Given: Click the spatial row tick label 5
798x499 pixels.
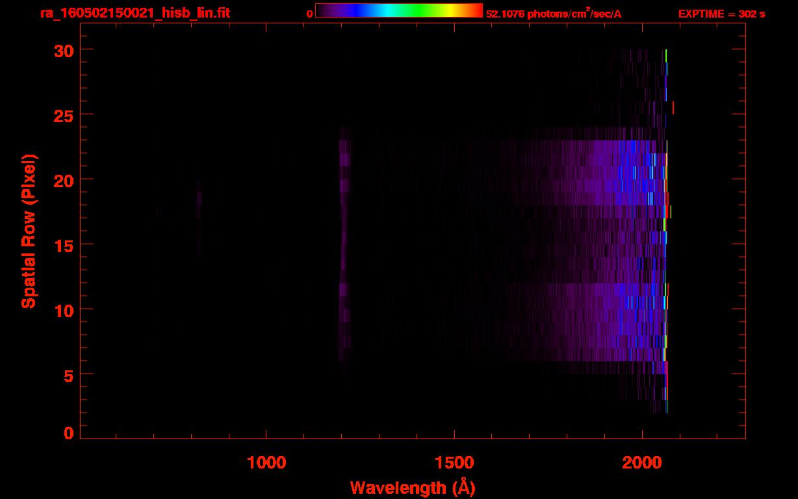Looking at the screenshot, I should (69, 375).
